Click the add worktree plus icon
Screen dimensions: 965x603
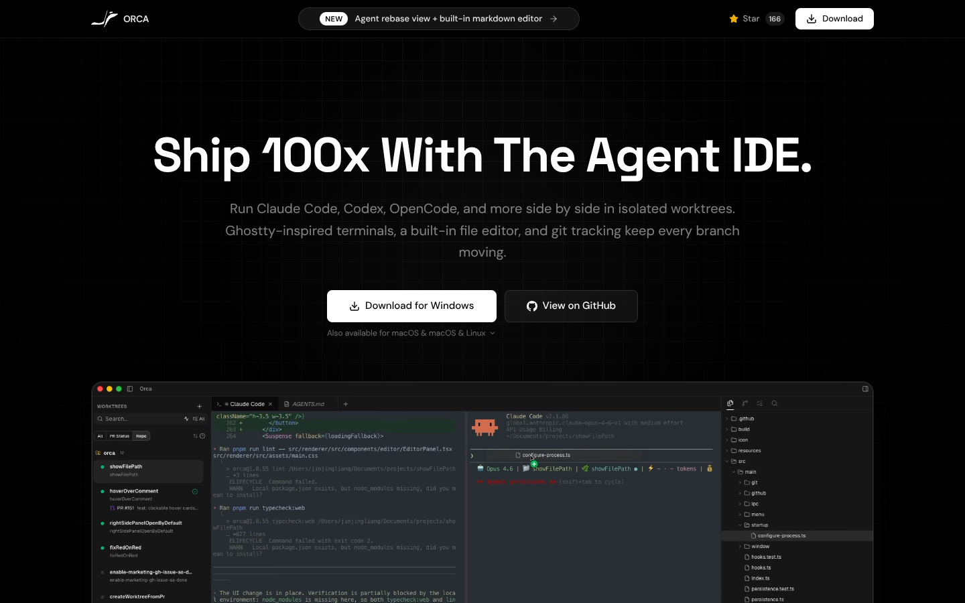199,406
